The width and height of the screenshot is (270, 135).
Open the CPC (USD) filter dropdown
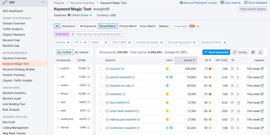pyautogui.click(x=122, y=42)
